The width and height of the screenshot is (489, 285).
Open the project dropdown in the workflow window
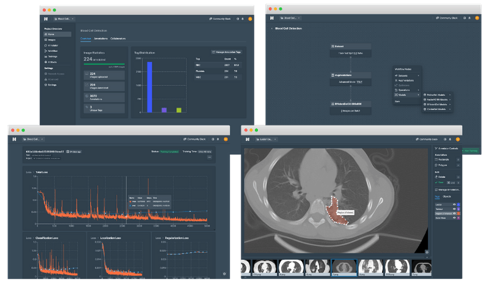tap(290, 18)
